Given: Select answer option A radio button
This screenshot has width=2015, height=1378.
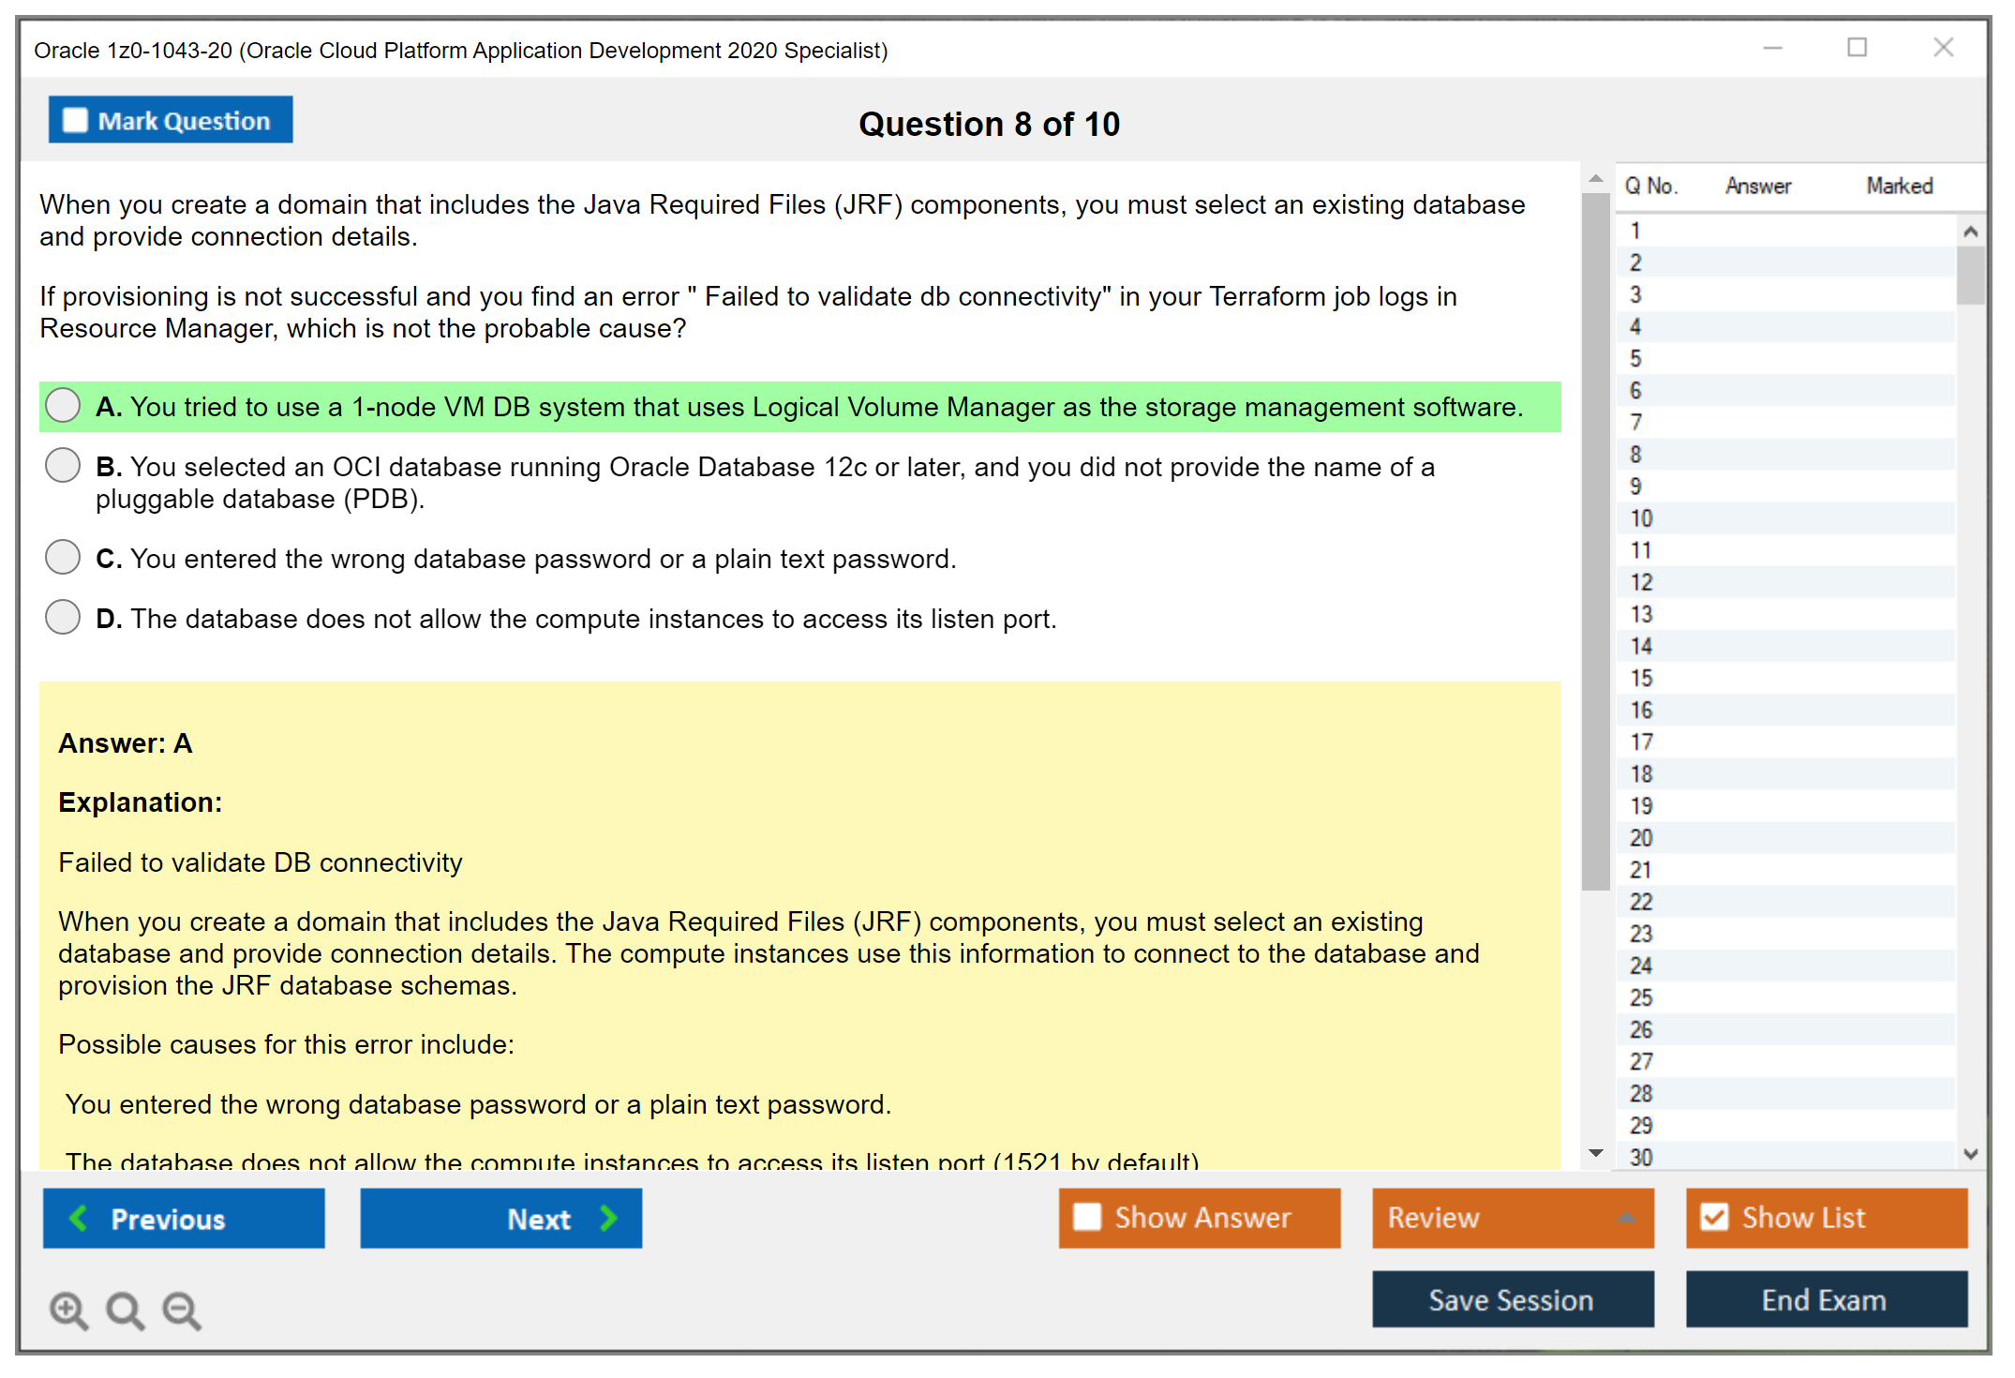Looking at the screenshot, I should tap(62, 405).
